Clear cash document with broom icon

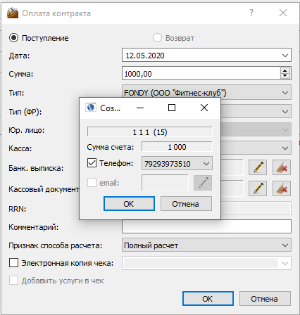tap(282, 188)
